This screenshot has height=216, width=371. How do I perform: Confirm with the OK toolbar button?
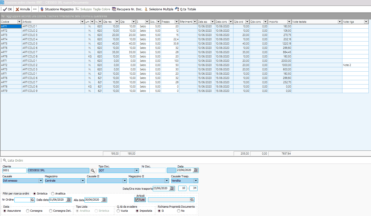(8, 9)
